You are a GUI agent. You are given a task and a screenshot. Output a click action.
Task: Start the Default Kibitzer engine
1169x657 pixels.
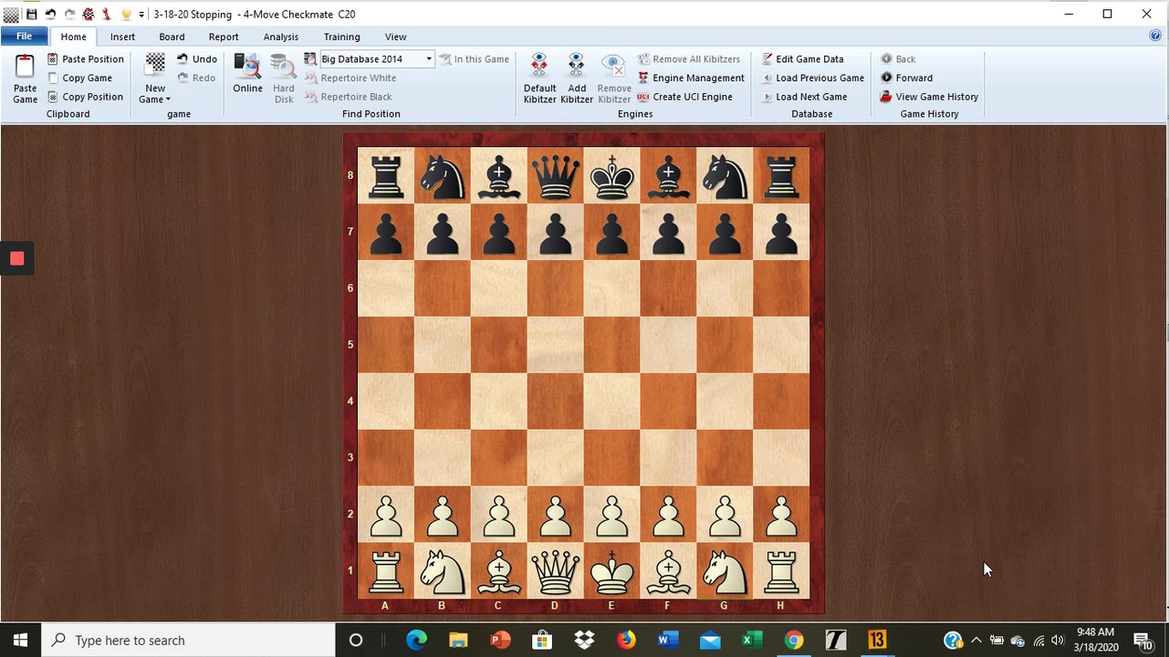coord(539,78)
